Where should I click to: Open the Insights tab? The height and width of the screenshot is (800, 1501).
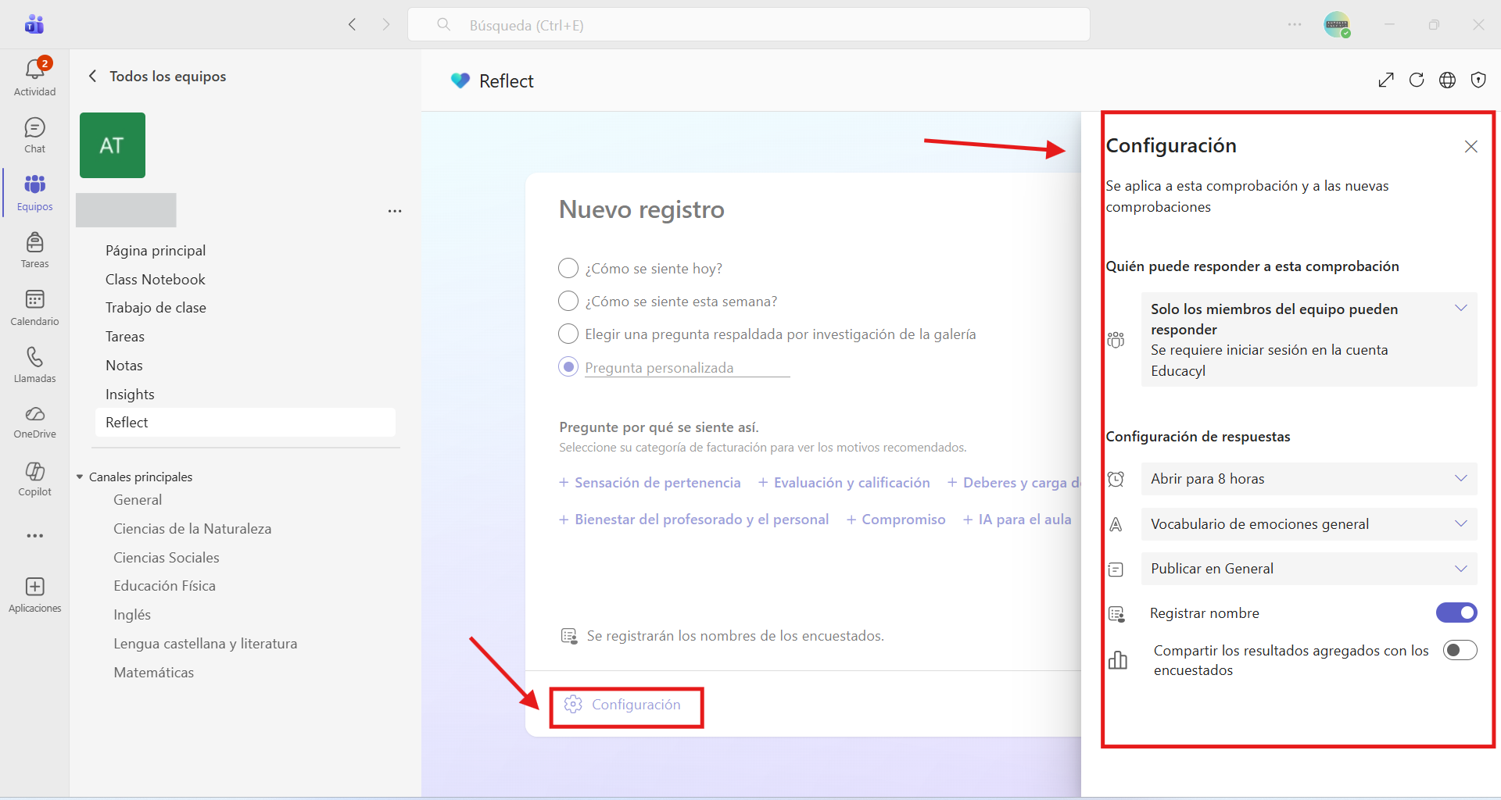[130, 395]
